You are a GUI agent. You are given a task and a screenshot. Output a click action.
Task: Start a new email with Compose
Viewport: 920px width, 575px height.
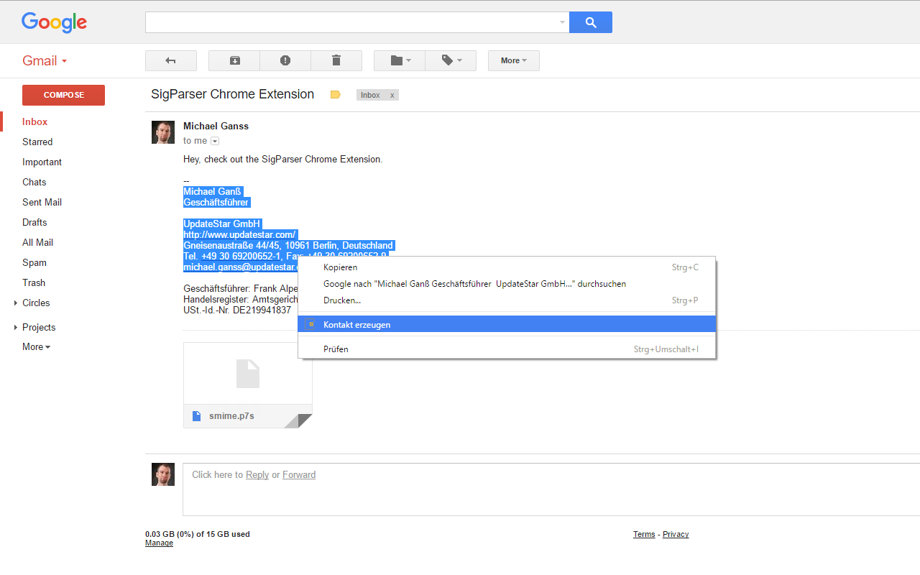(x=63, y=95)
